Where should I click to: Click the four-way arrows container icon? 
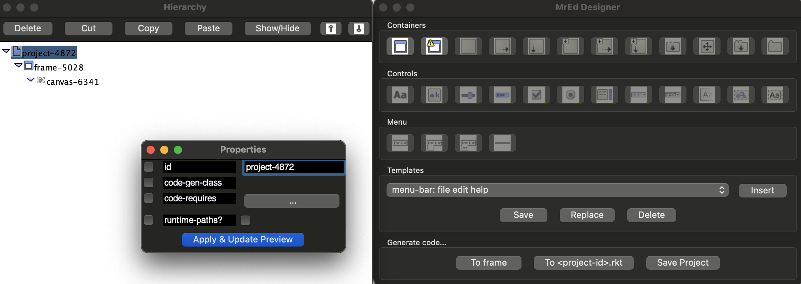(707, 46)
